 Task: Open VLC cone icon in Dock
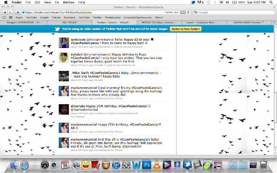157,165
